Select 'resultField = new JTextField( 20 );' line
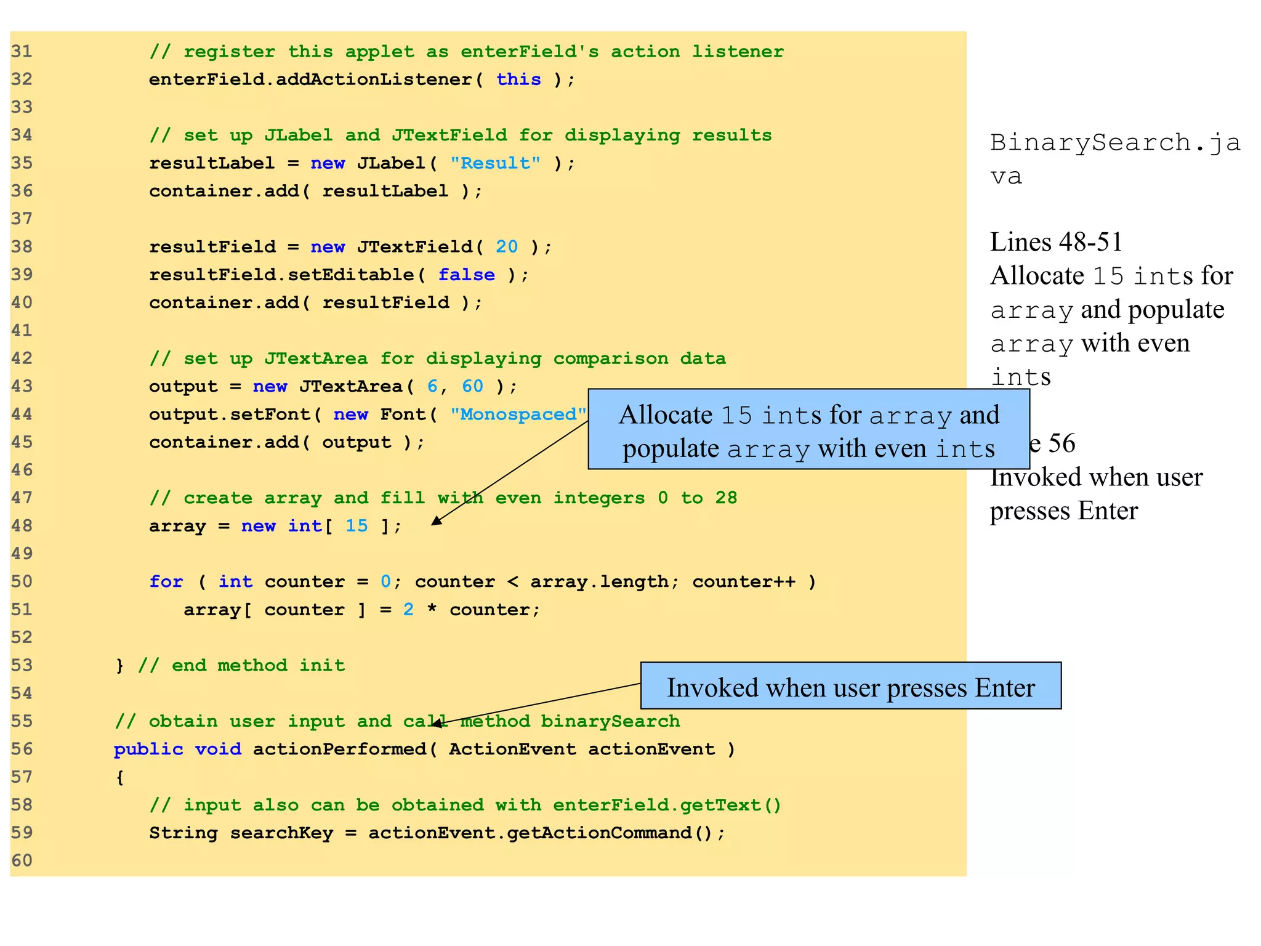 [x=351, y=247]
